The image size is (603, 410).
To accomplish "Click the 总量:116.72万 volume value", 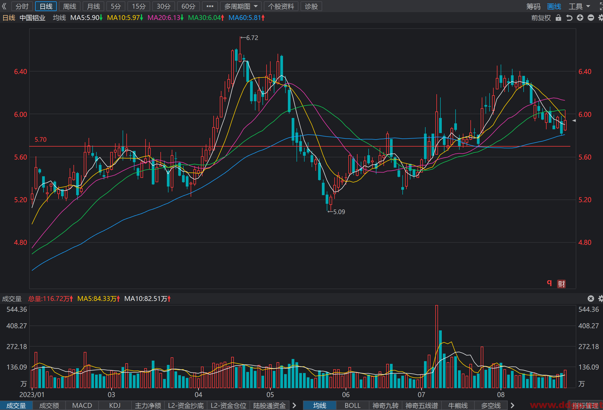I will [x=50, y=299].
